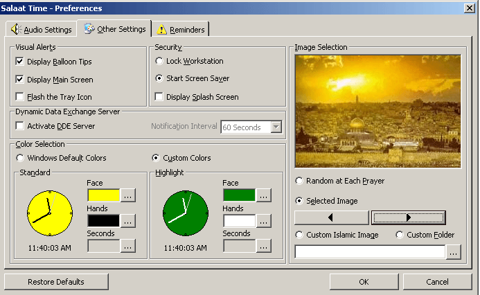Click the green Highlight clock preview
Screen dimensions: 480x295
click(x=186, y=213)
